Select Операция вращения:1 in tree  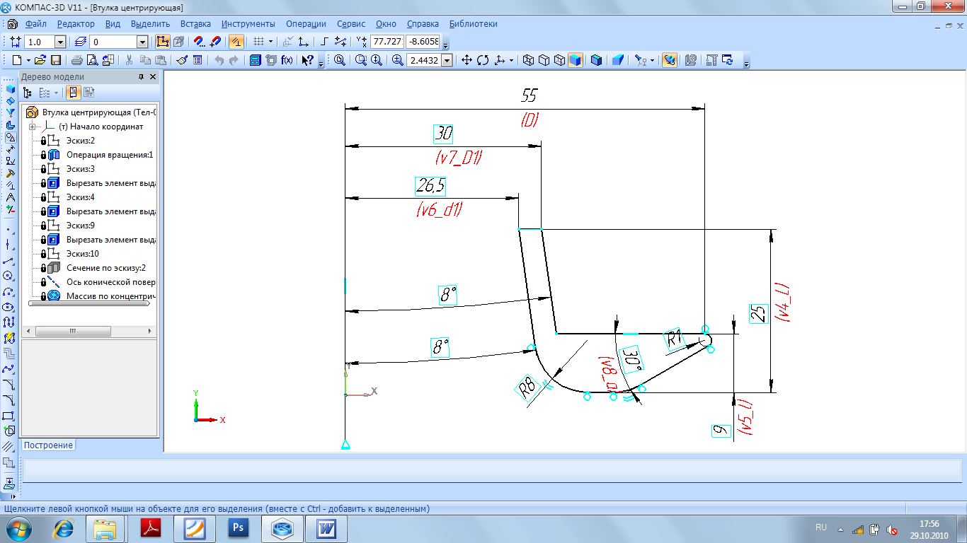[110, 155]
